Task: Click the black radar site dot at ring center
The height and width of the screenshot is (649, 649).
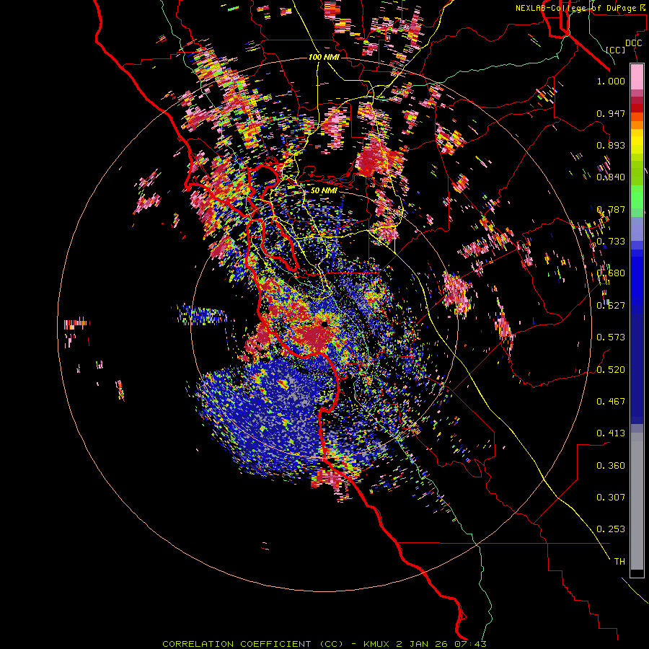Action: 324,324
